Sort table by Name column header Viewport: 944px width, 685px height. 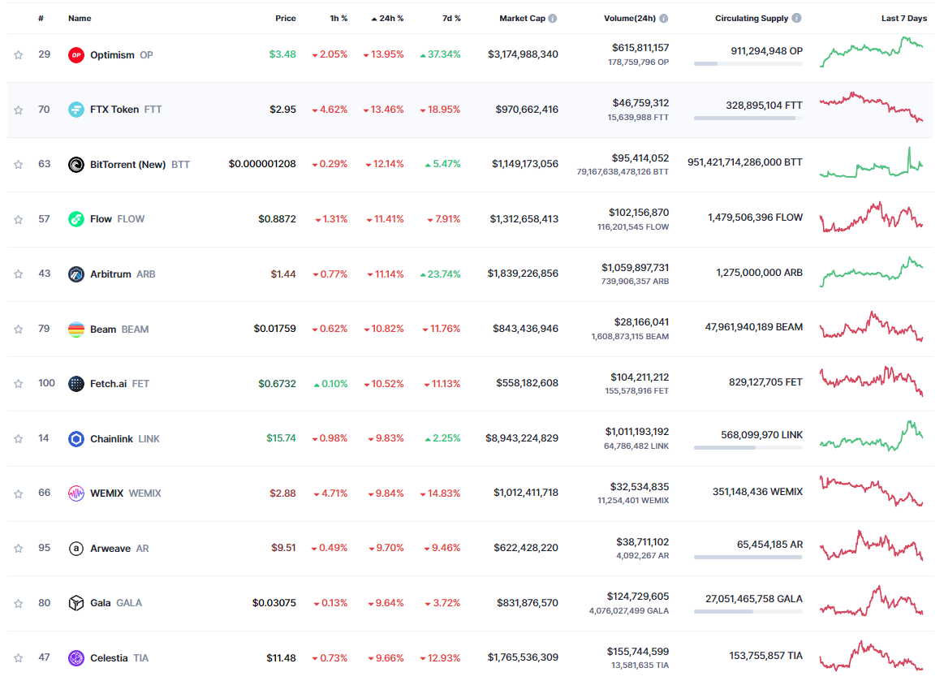(x=80, y=18)
